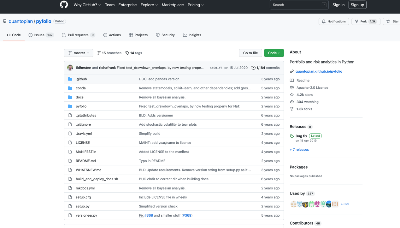Image resolution: width=400 pixels, height=228 pixels.
Task: Open the commits history clock icon
Action: (x=253, y=68)
